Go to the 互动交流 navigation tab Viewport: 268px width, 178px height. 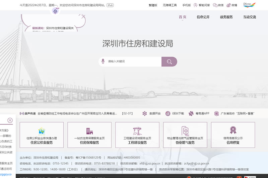tap(250, 17)
